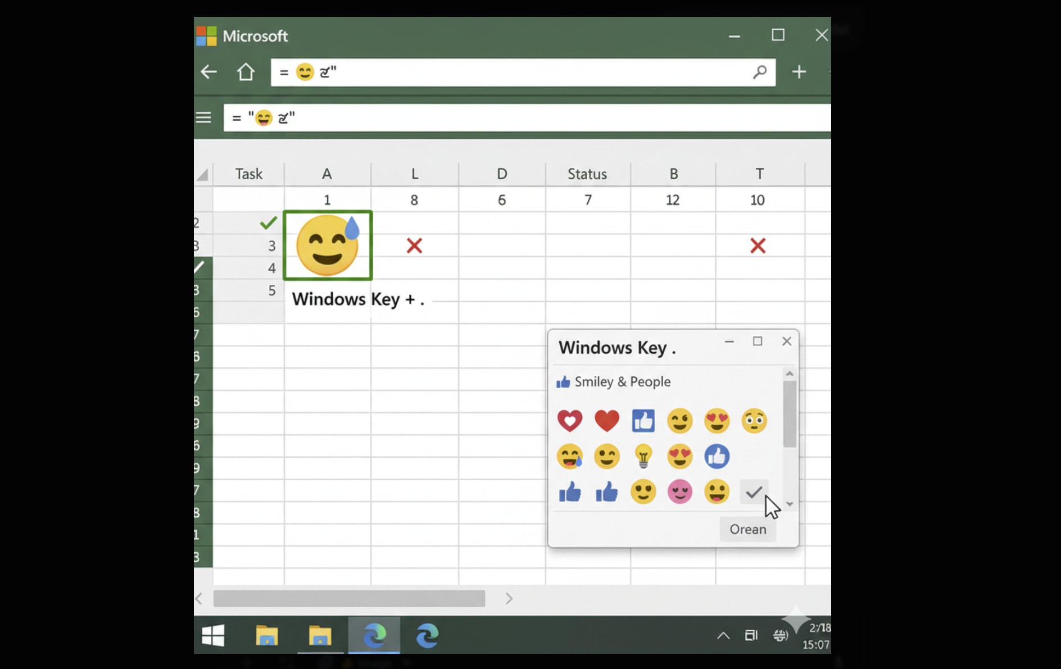Pick the pink smiling face emoji
1061x669 pixels.
pos(679,492)
